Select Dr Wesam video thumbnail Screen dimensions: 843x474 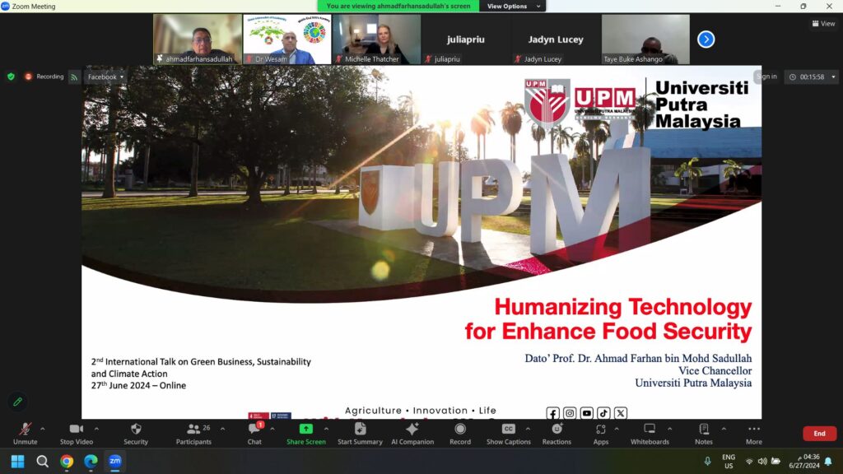(287, 39)
